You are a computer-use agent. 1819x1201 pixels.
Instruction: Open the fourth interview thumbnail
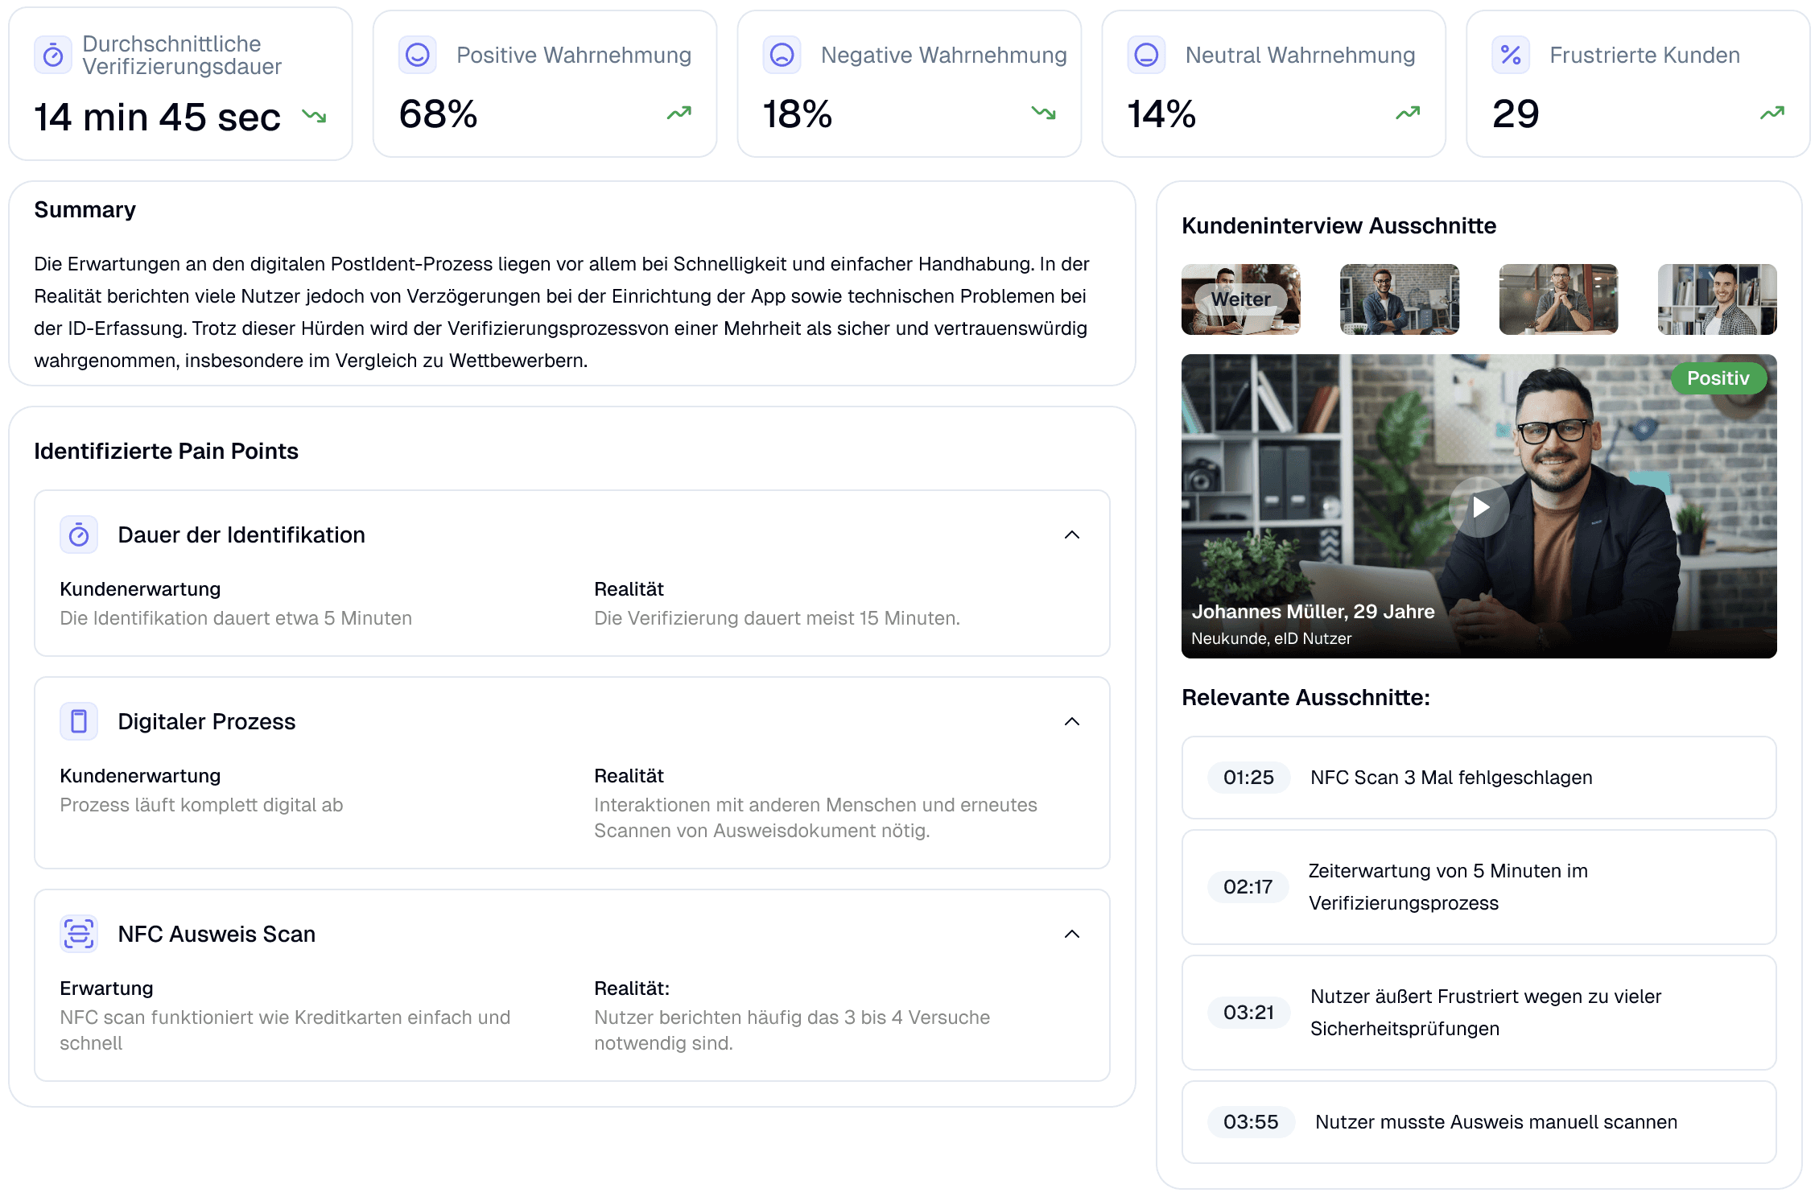(x=1717, y=299)
